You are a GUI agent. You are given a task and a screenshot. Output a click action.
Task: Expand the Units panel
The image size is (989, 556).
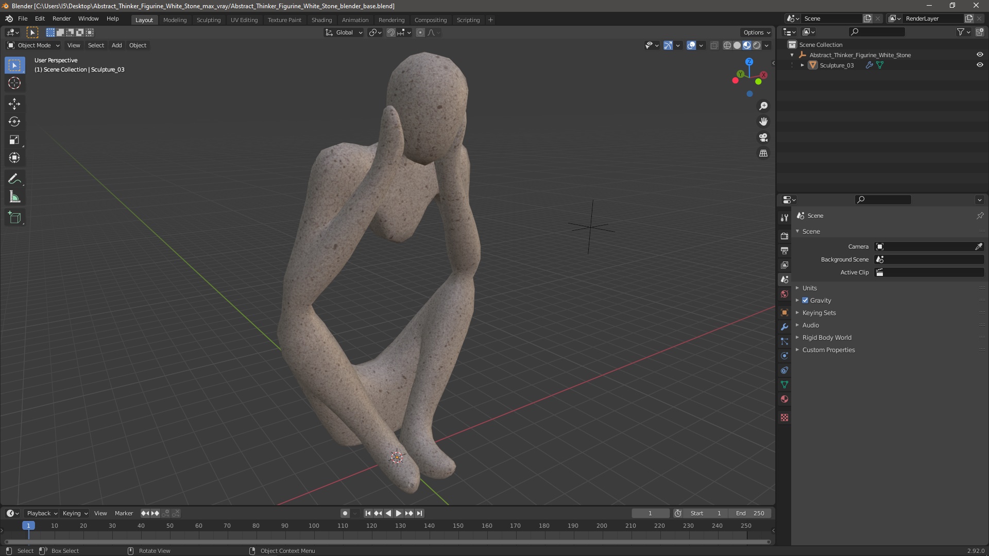pyautogui.click(x=809, y=288)
